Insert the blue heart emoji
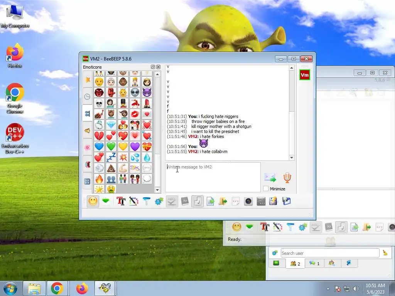This screenshot has width=395, height=296. coord(99,146)
